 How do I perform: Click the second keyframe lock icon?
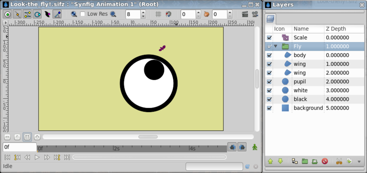[x=242, y=147]
